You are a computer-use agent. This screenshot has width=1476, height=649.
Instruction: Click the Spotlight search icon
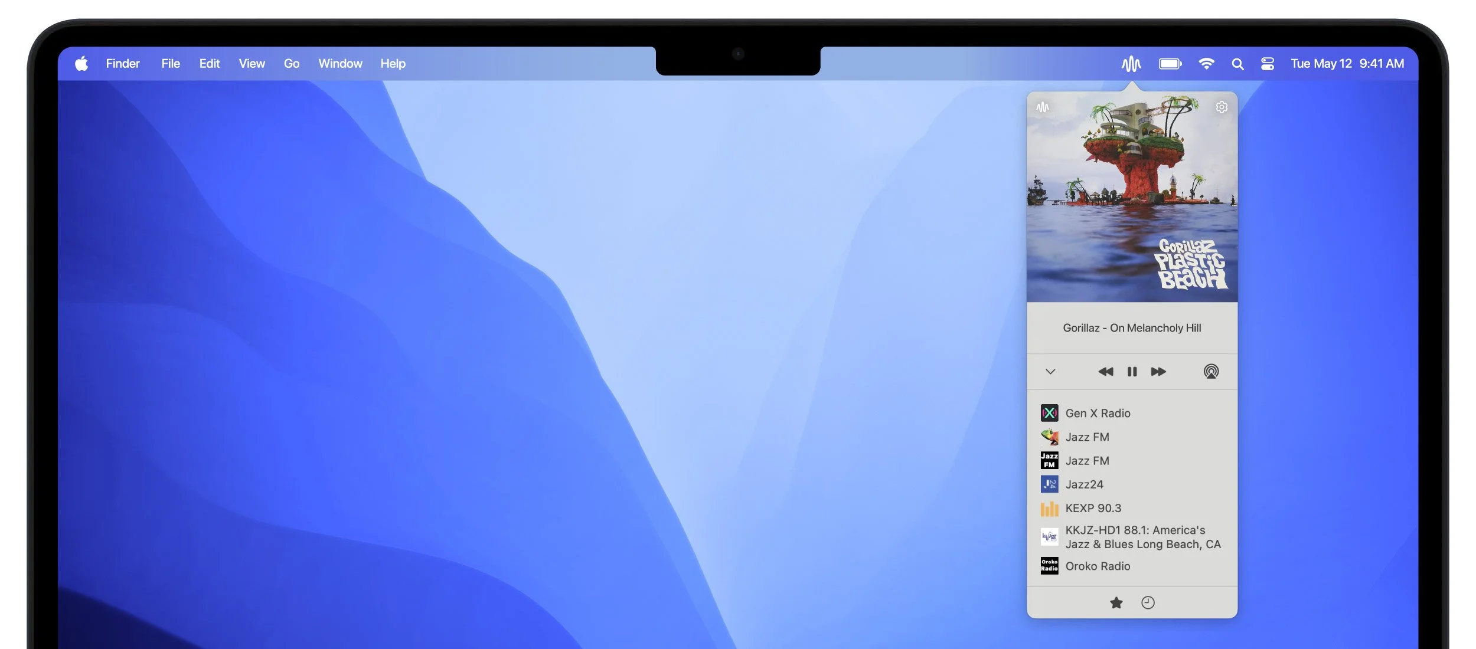click(1237, 63)
